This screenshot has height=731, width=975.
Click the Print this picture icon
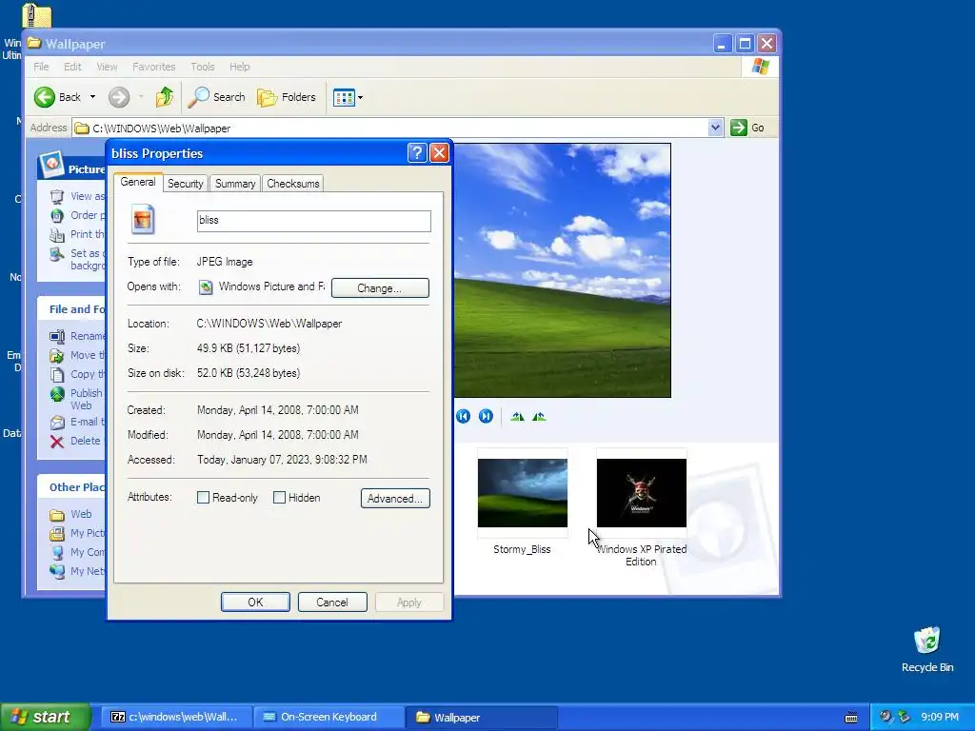[57, 235]
